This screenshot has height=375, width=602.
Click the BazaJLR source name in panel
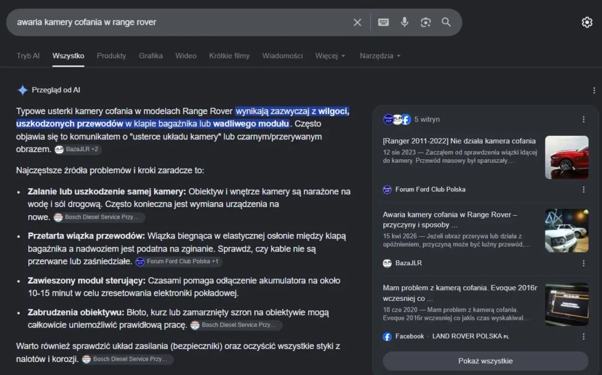click(x=409, y=263)
